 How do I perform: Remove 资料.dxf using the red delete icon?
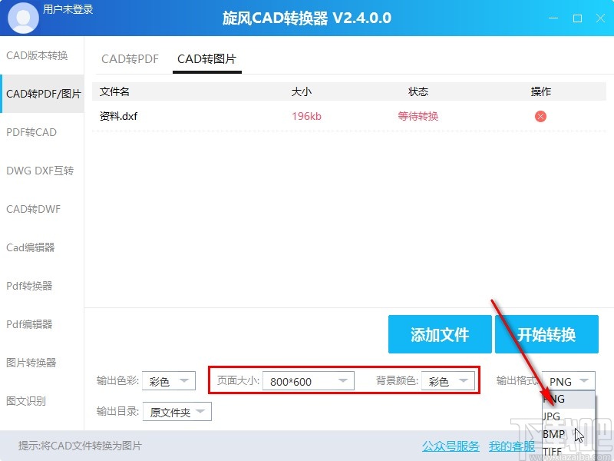(540, 116)
